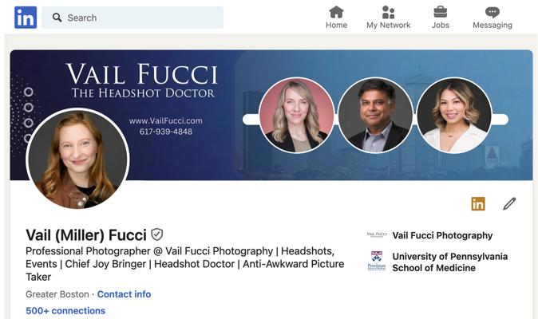538x319 pixels.
Task: Open the My Network icon
Action: pos(388,12)
